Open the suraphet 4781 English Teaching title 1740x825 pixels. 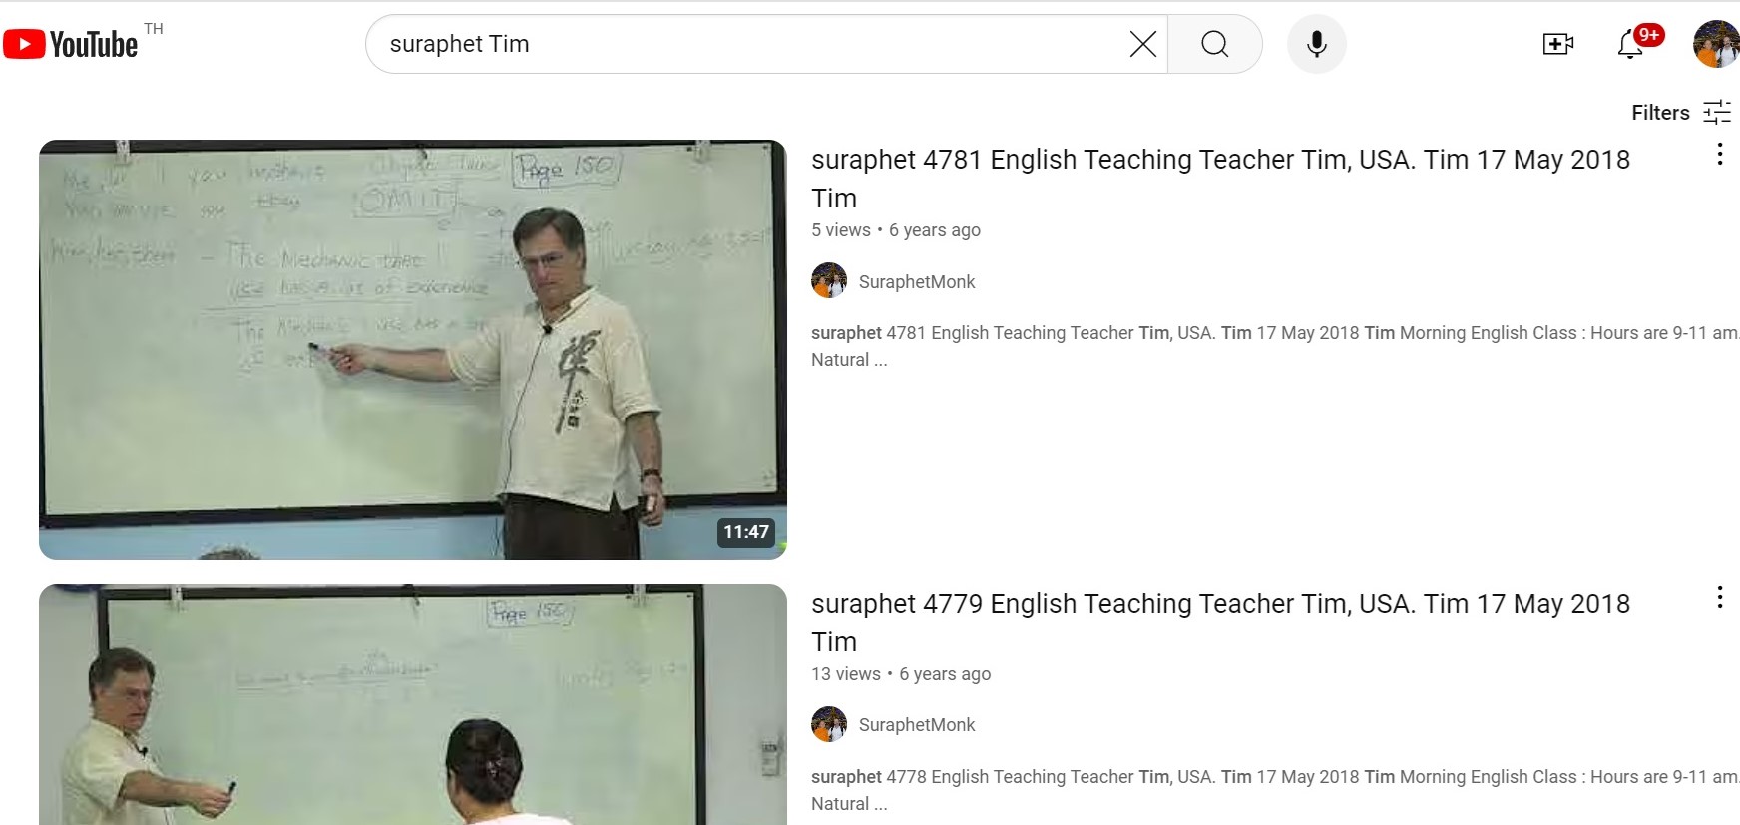click(1220, 179)
